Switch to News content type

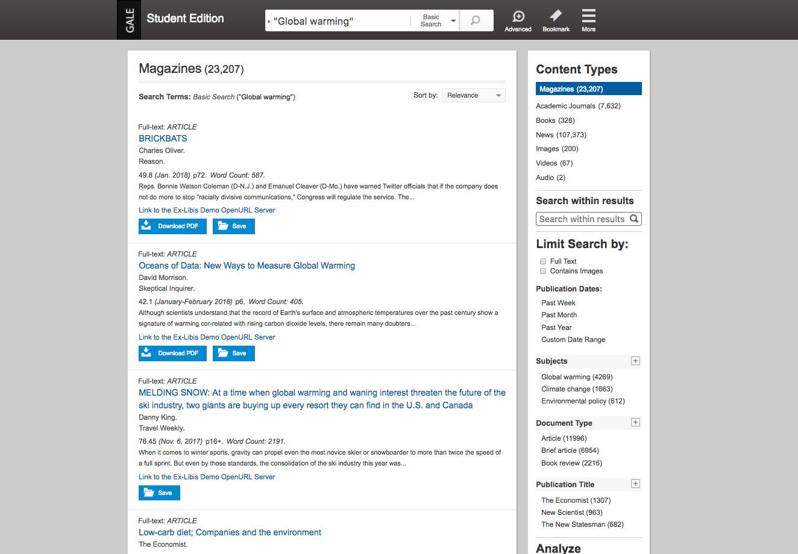click(561, 135)
